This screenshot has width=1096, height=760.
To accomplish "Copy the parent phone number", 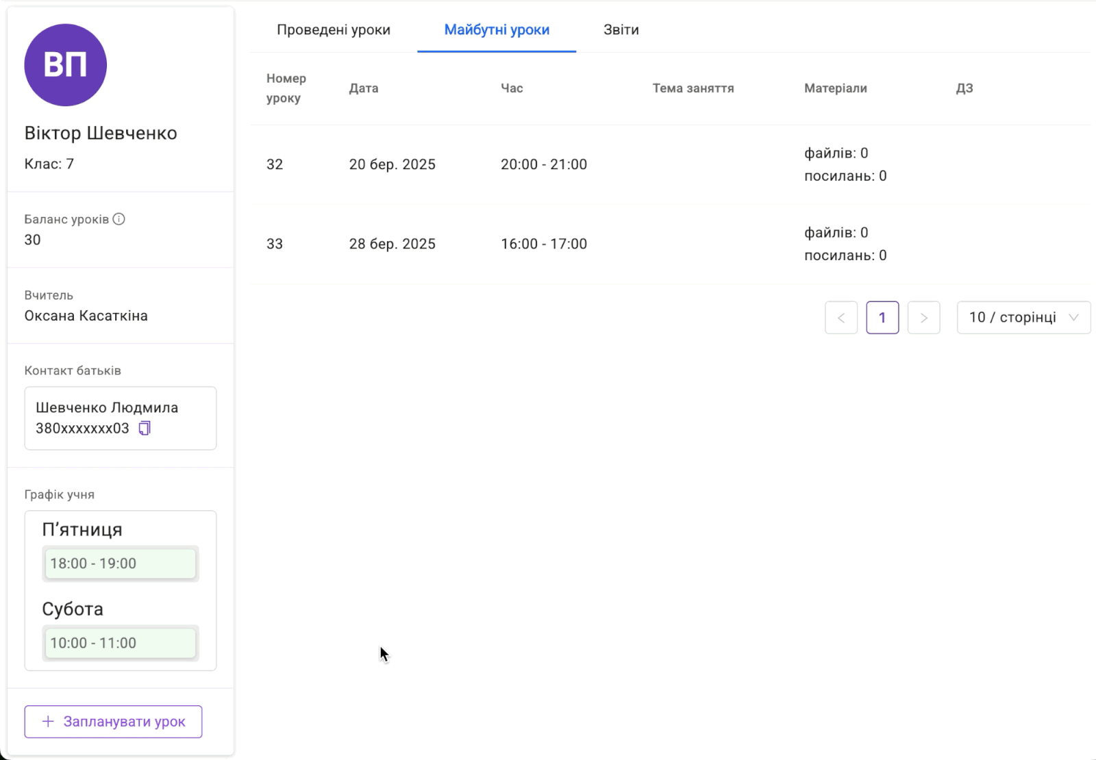I will coord(145,429).
